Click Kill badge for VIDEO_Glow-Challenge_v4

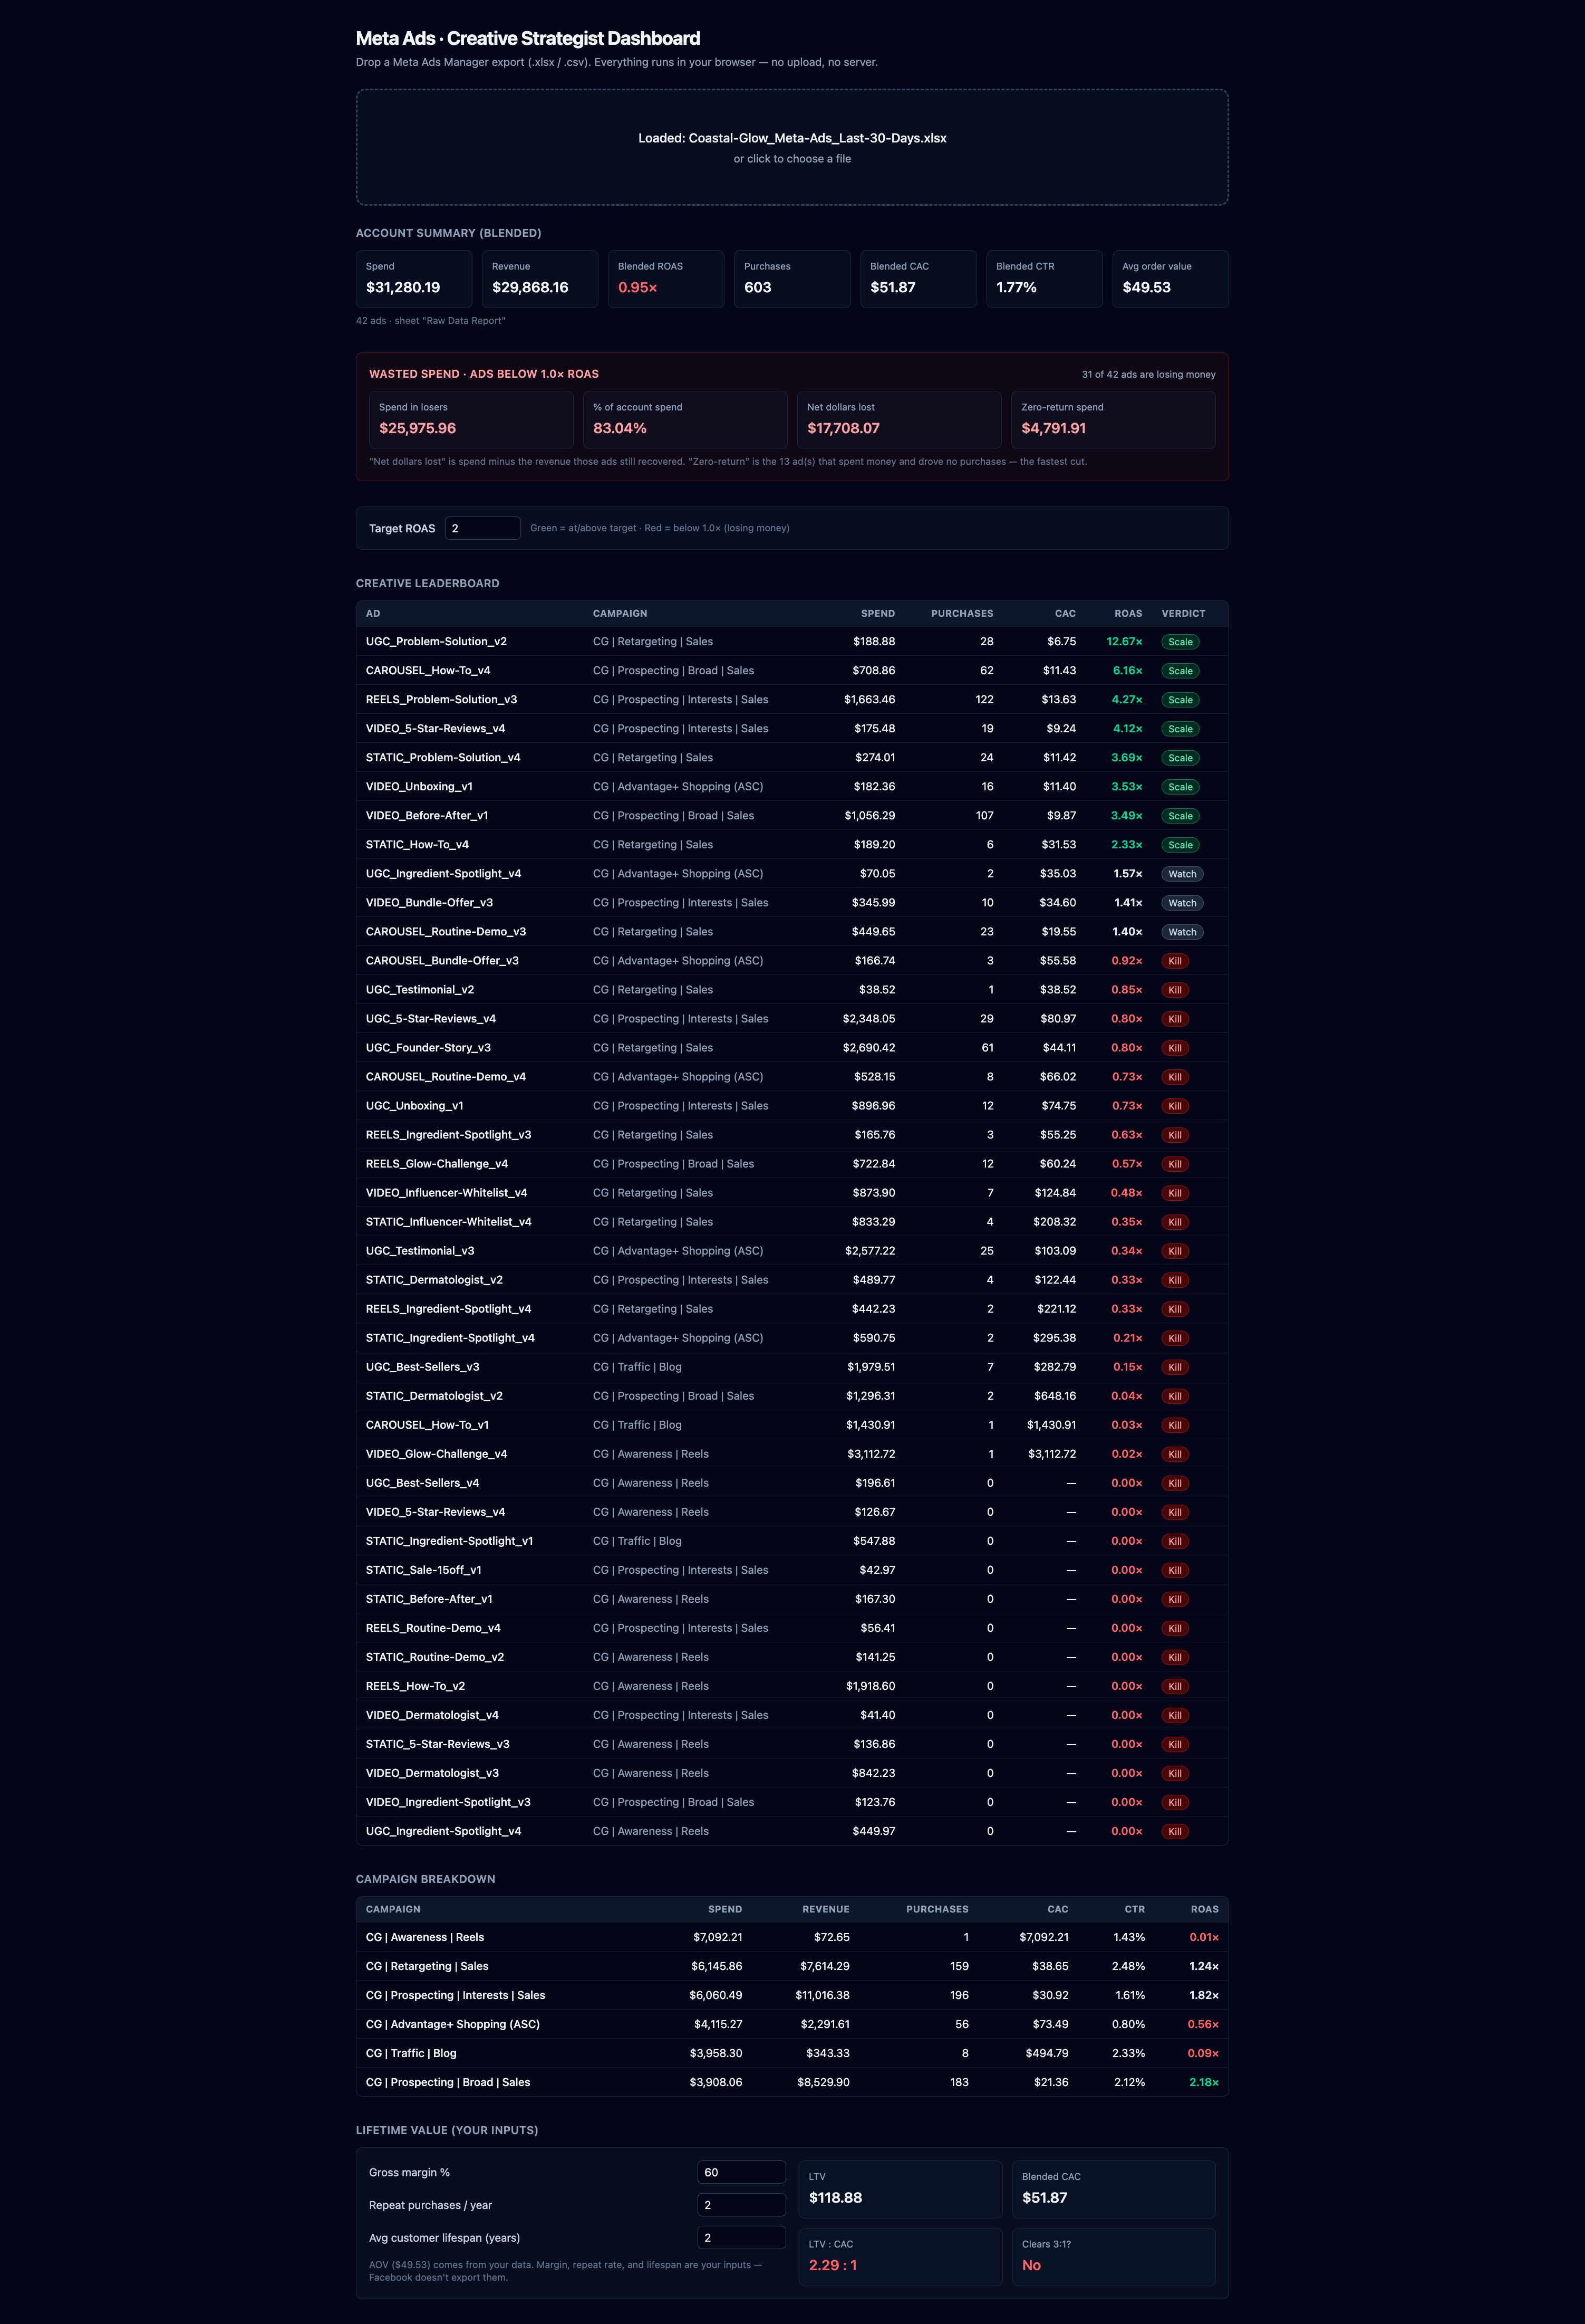pyautogui.click(x=1175, y=1454)
